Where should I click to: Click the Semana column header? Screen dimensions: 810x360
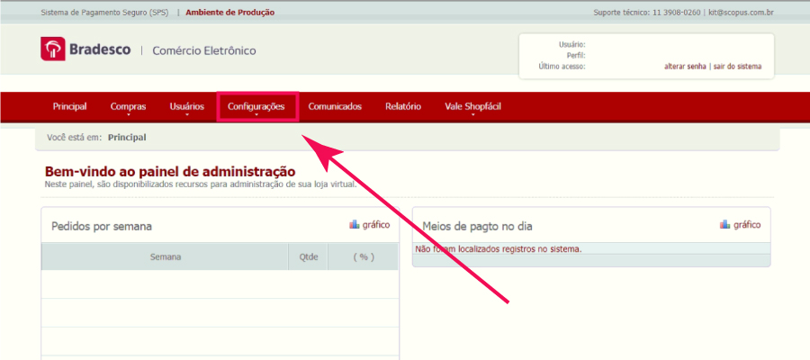coord(166,256)
